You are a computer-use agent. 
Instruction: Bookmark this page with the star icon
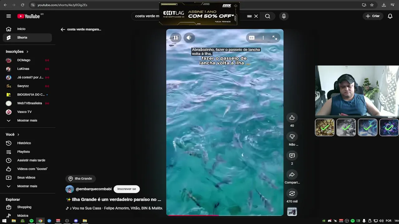coord(372,5)
